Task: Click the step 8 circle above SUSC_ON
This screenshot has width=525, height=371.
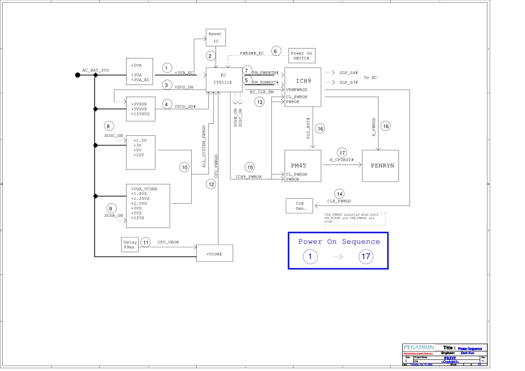Action: coord(108,126)
